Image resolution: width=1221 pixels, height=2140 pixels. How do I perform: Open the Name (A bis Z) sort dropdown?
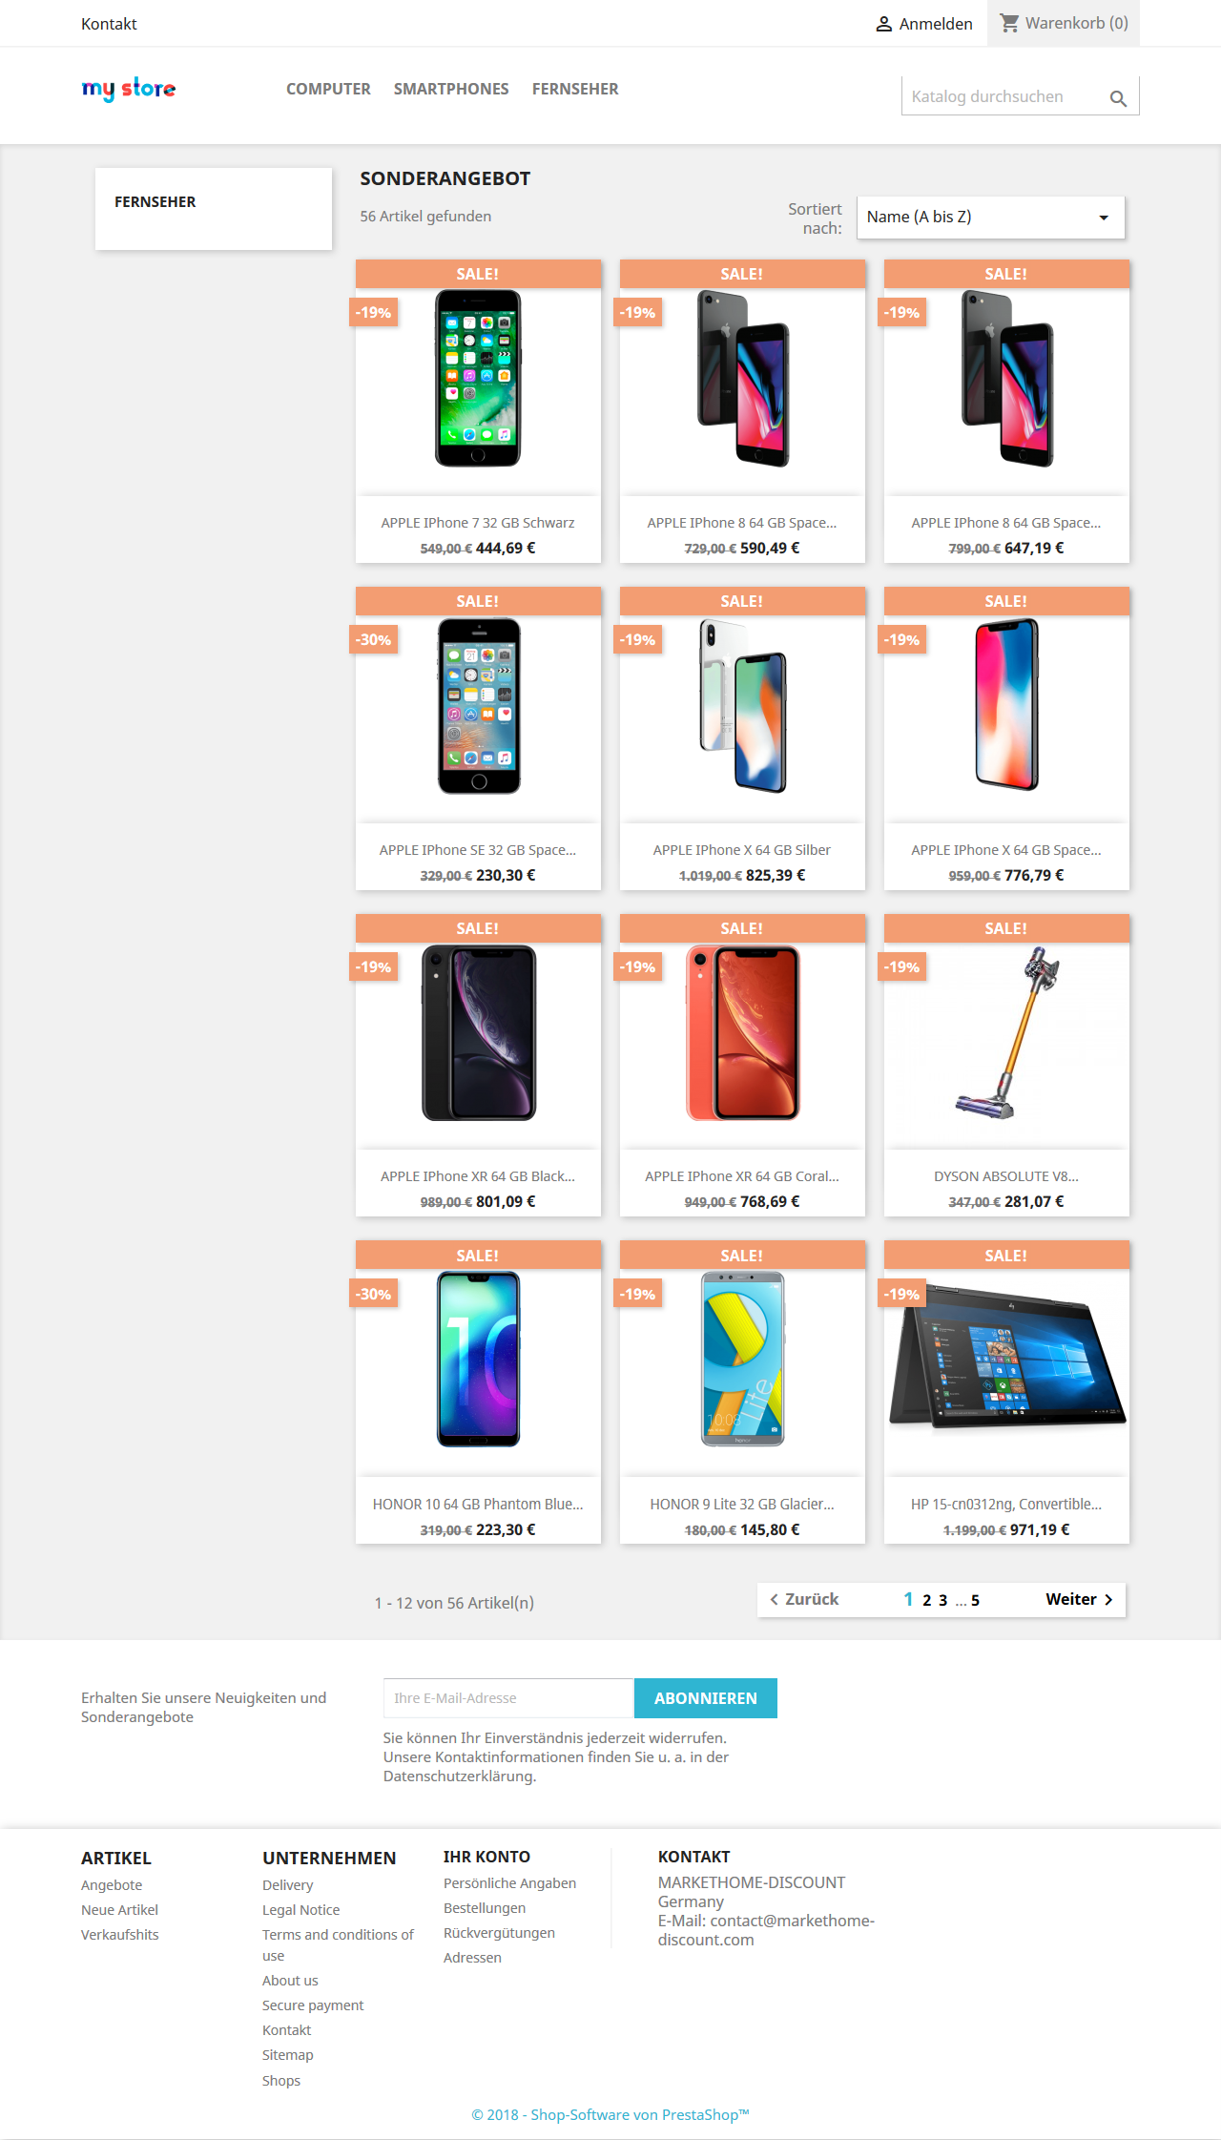tap(990, 218)
